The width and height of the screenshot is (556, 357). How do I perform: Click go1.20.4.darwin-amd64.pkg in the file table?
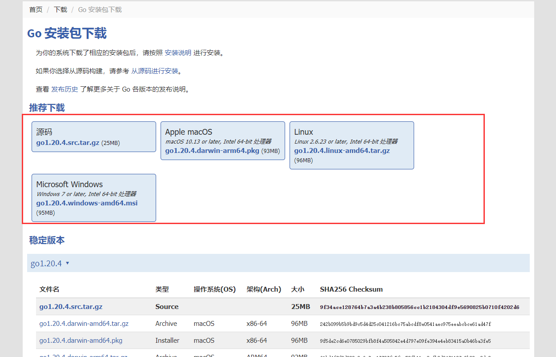coord(81,341)
